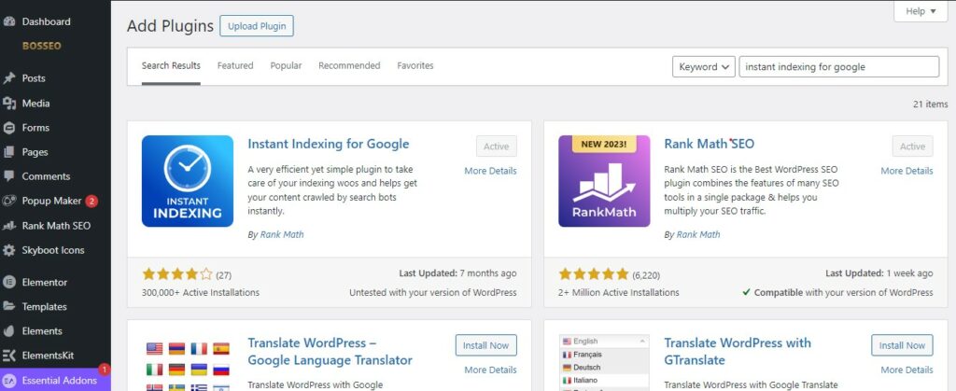
Task: Click the Instant Indexing star rating
Action: pos(176,274)
